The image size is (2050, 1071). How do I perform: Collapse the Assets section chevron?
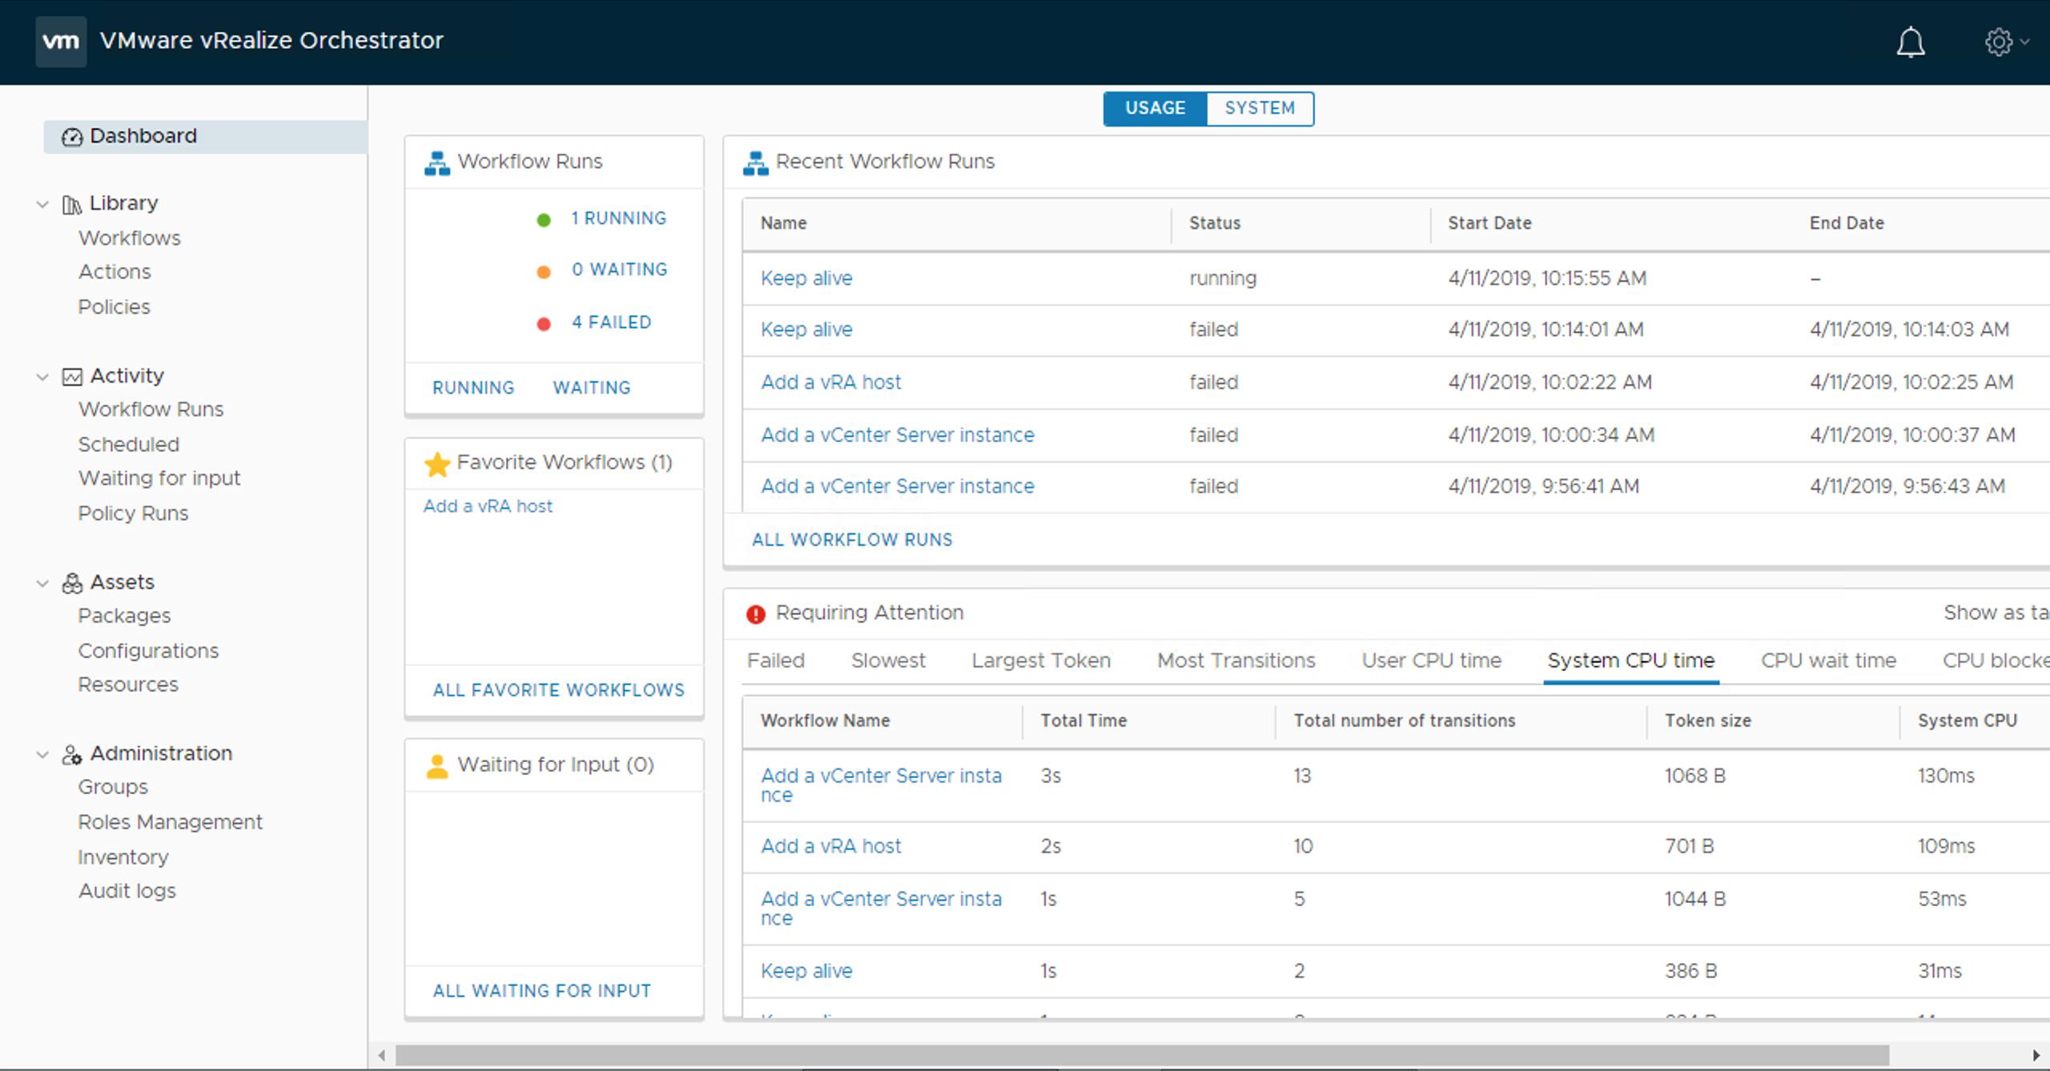coord(42,583)
